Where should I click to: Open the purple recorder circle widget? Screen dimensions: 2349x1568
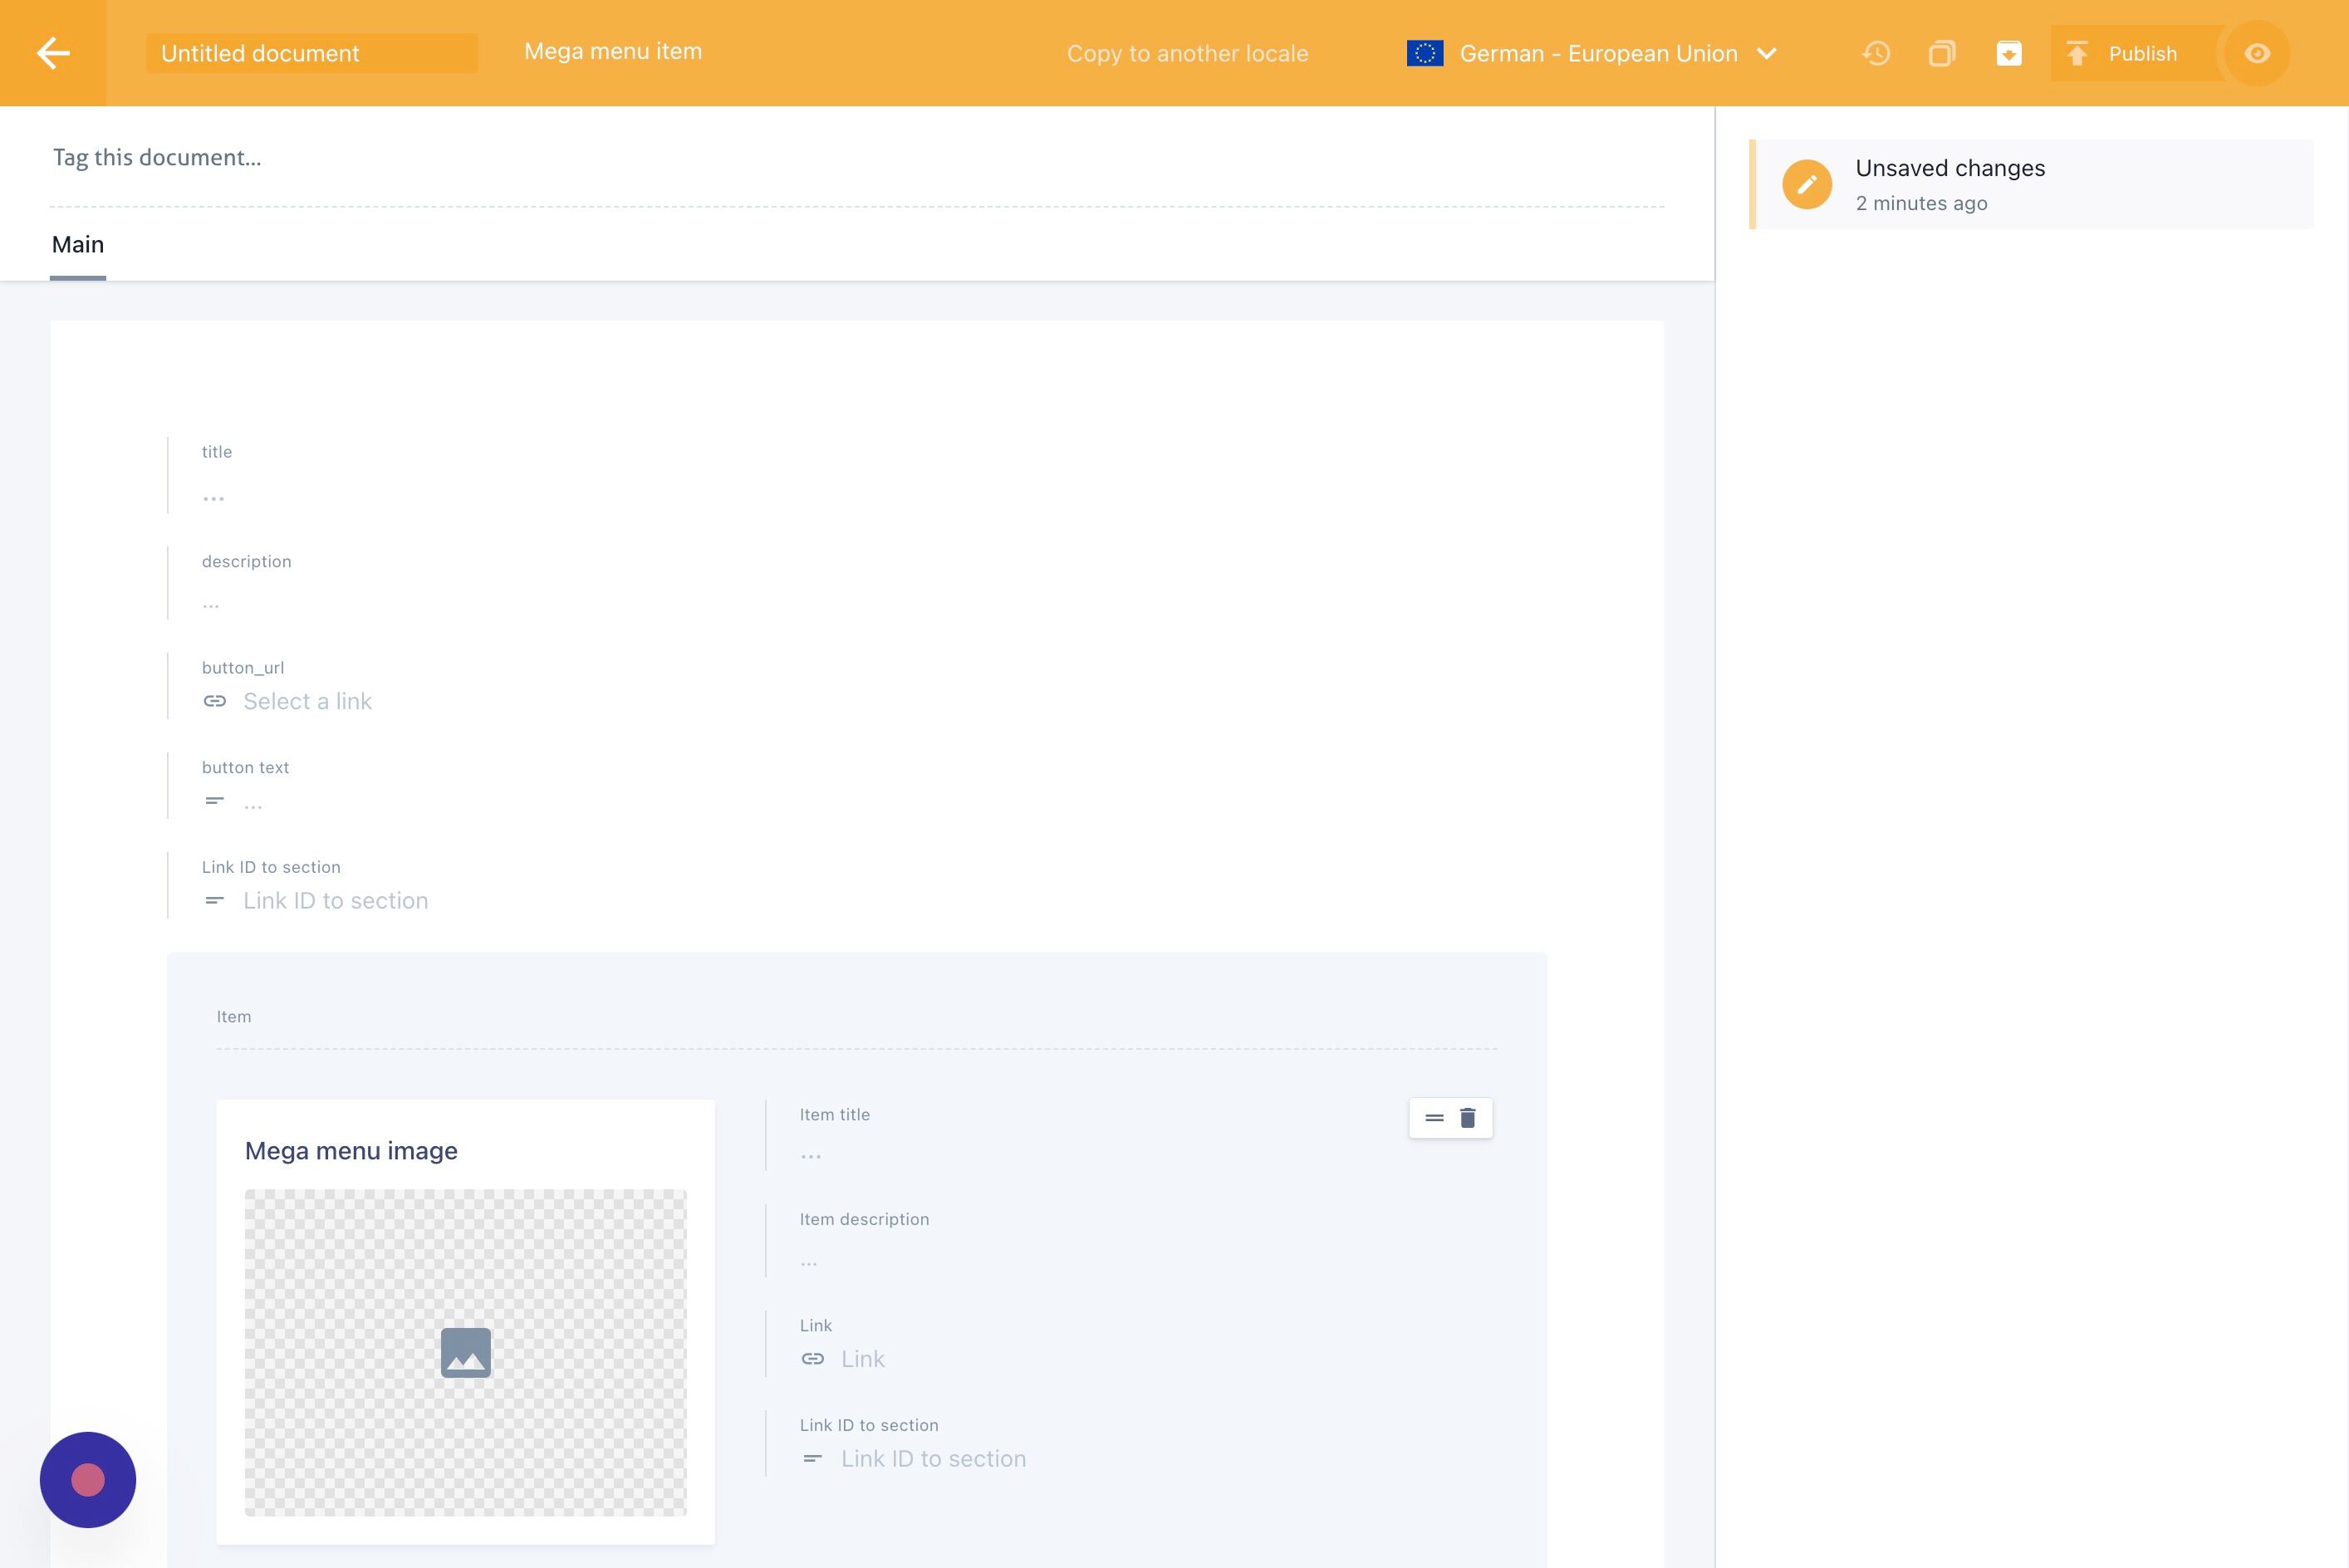[88, 1479]
